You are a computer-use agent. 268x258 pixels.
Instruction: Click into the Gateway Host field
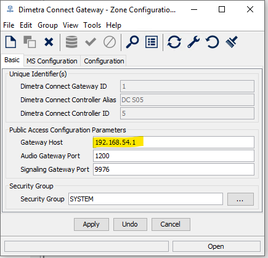coord(174,142)
